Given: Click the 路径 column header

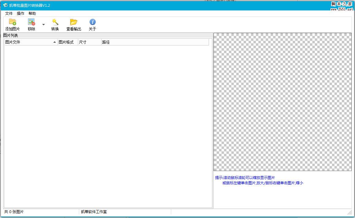Looking at the screenshot, I should [x=155, y=42].
